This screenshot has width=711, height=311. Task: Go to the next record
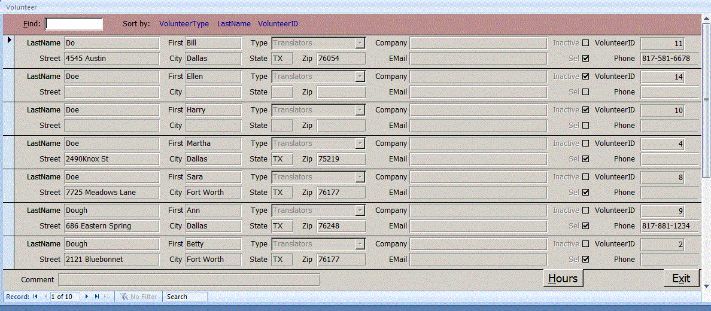pyautogui.click(x=87, y=297)
